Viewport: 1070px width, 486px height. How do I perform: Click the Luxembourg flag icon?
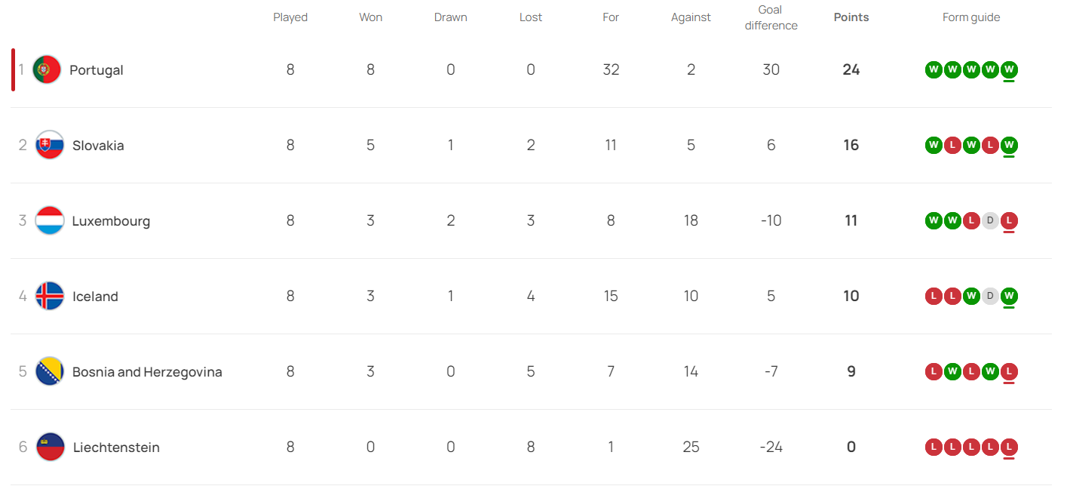[x=50, y=220]
